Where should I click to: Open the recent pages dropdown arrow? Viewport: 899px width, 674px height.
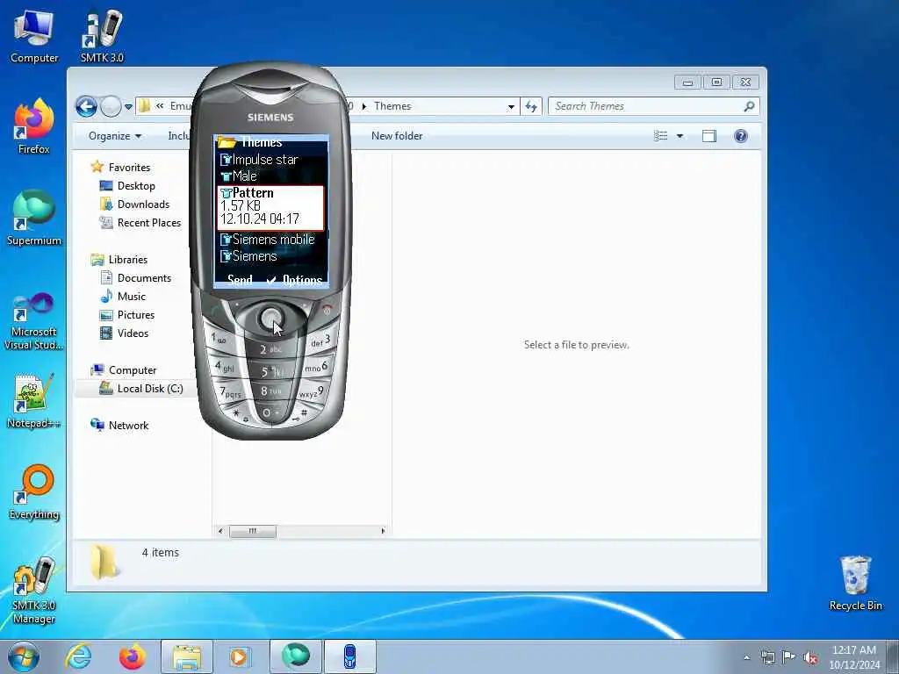pyautogui.click(x=128, y=106)
